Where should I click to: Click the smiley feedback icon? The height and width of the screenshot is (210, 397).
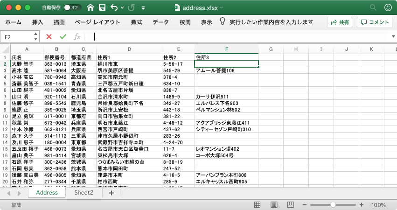pos(387,8)
